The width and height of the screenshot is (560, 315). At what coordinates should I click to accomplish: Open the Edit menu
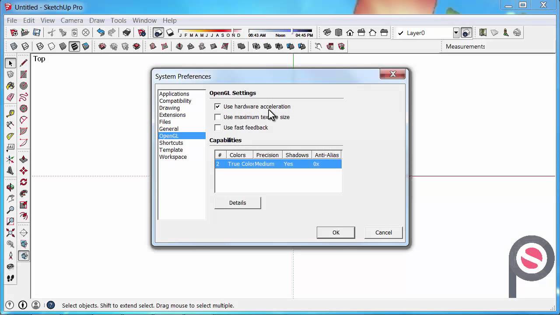click(x=29, y=20)
